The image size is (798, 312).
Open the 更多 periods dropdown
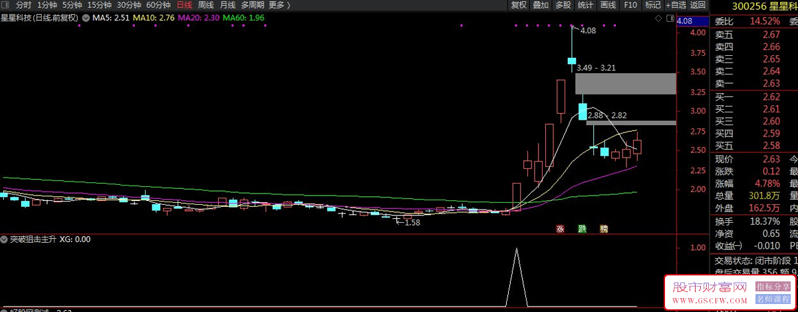279,5
